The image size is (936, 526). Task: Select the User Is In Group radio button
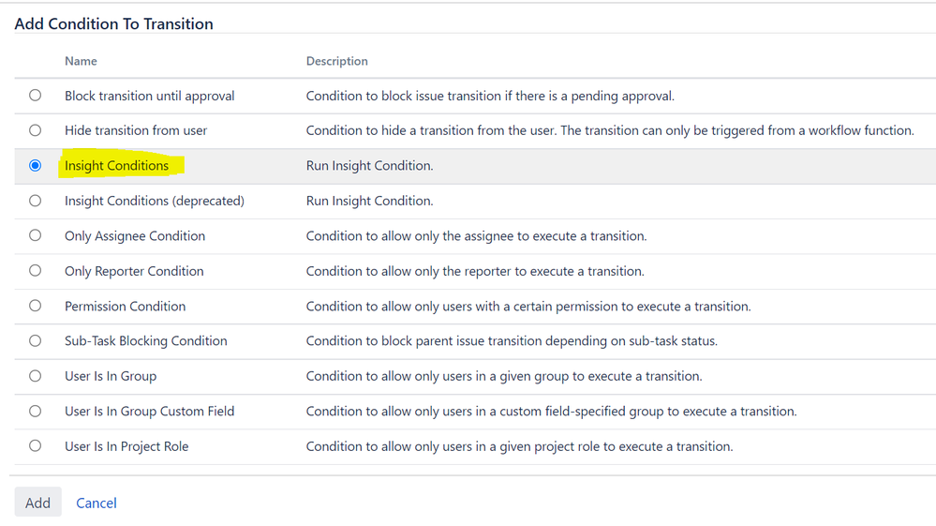click(36, 376)
